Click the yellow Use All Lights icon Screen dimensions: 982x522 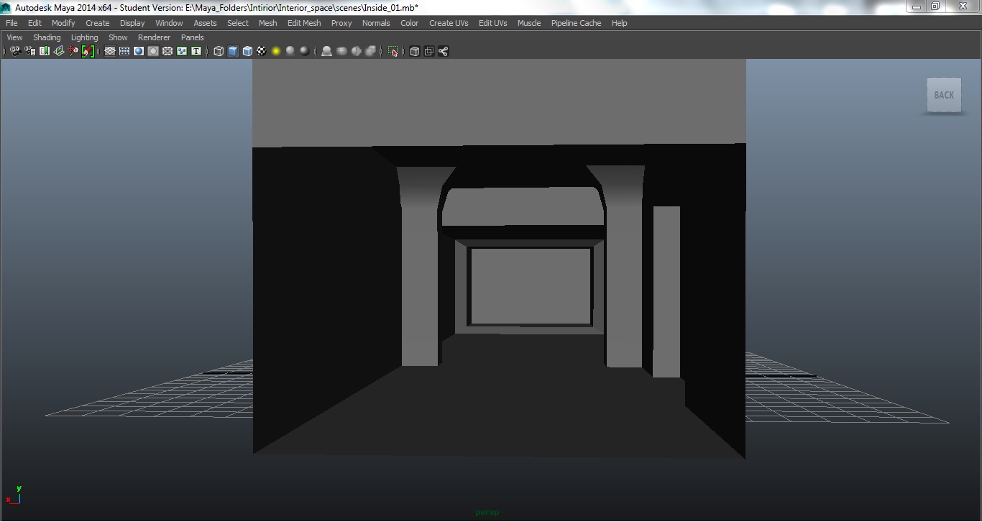coord(276,51)
